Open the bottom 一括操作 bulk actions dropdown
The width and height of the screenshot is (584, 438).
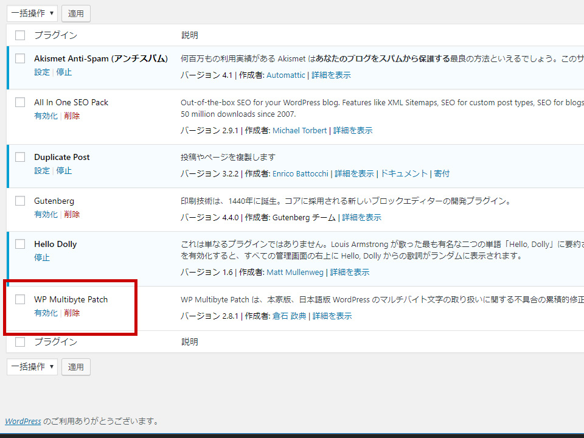[x=32, y=366]
